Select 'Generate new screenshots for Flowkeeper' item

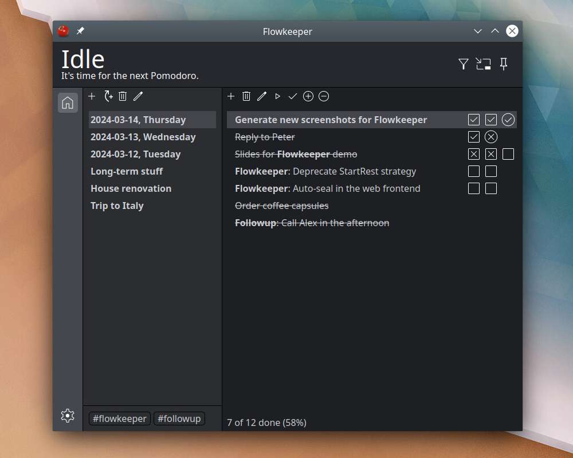pos(331,120)
